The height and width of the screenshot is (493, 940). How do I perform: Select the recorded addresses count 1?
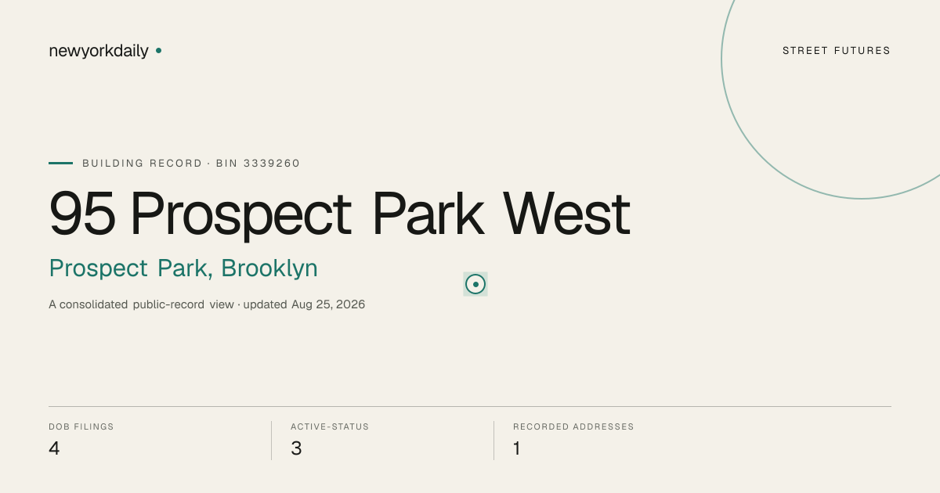coord(517,448)
